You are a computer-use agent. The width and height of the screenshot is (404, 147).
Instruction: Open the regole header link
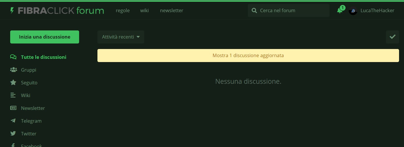point(123,11)
